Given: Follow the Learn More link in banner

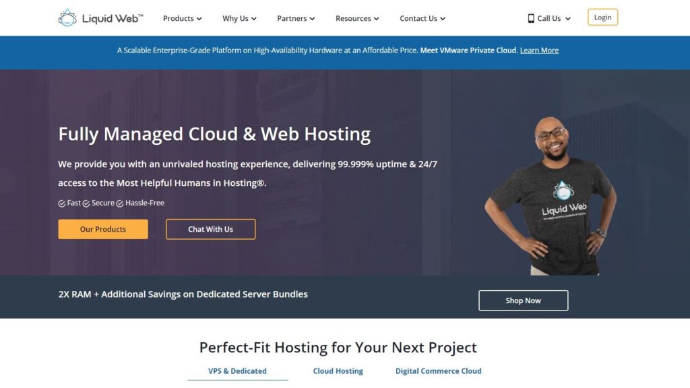Looking at the screenshot, I should tap(539, 50).
